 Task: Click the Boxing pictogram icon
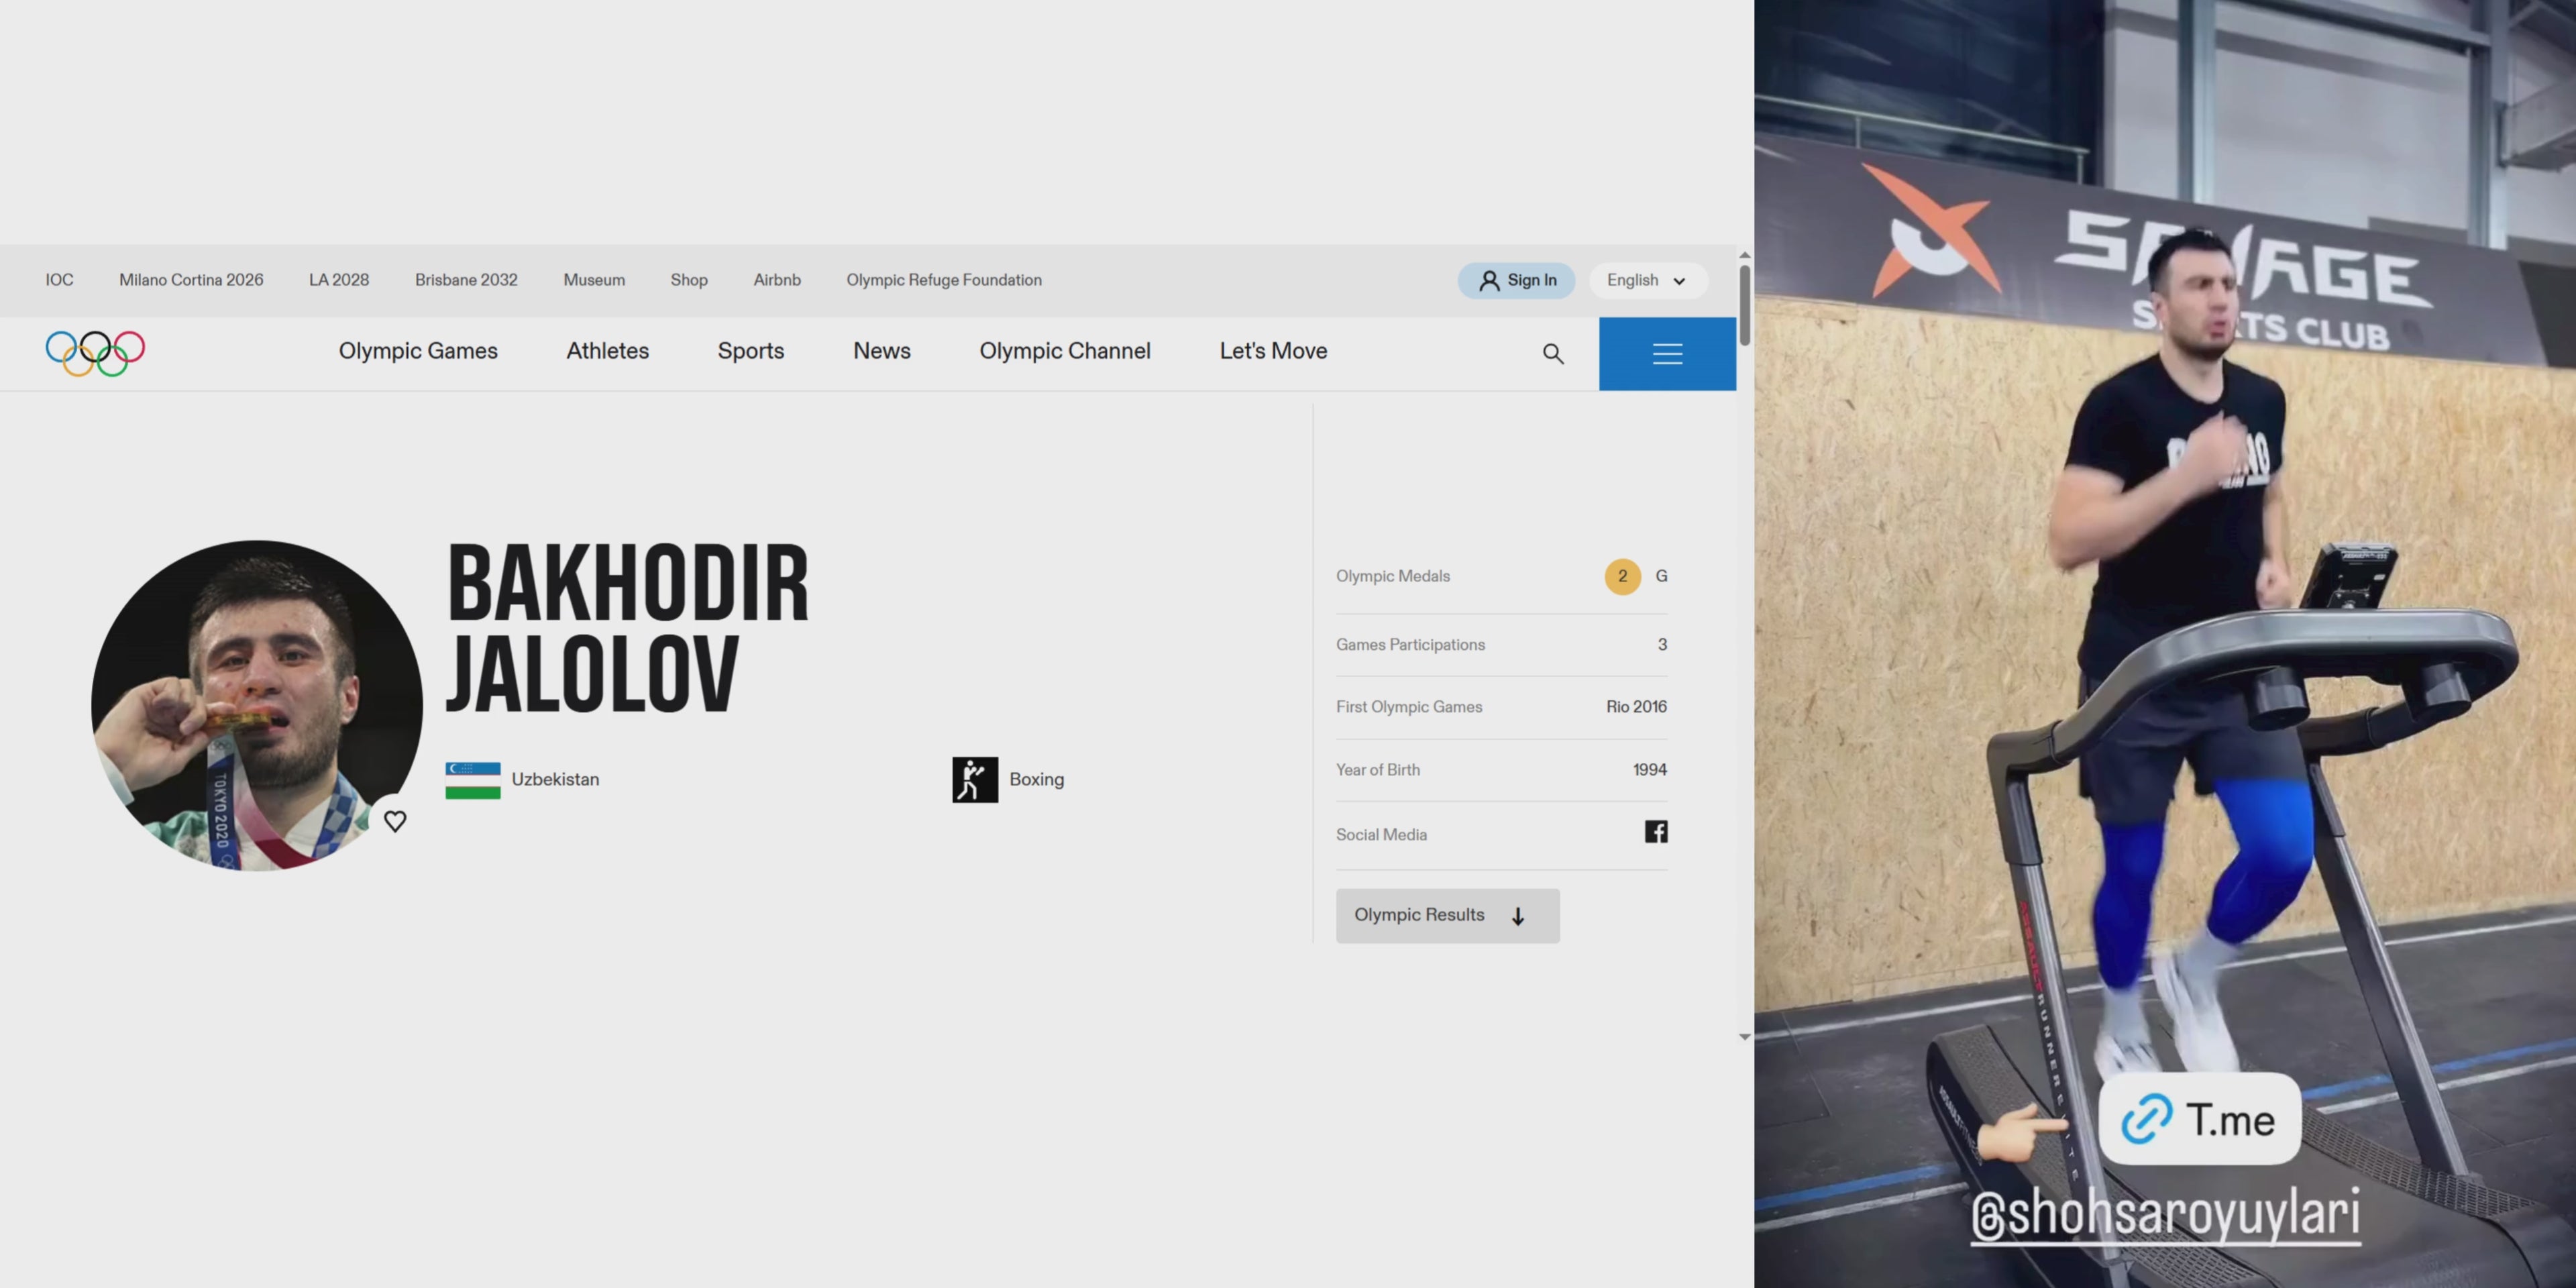974,780
